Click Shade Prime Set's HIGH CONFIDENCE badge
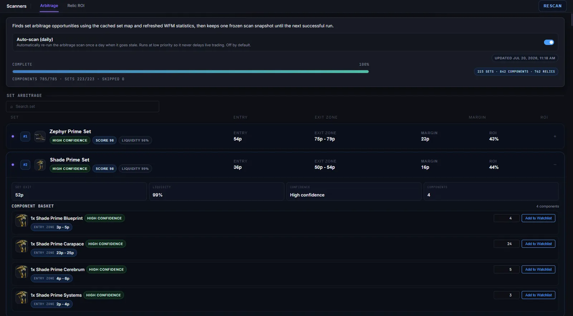 pos(70,169)
